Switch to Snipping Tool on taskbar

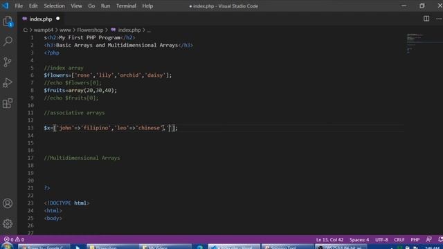(287, 247)
